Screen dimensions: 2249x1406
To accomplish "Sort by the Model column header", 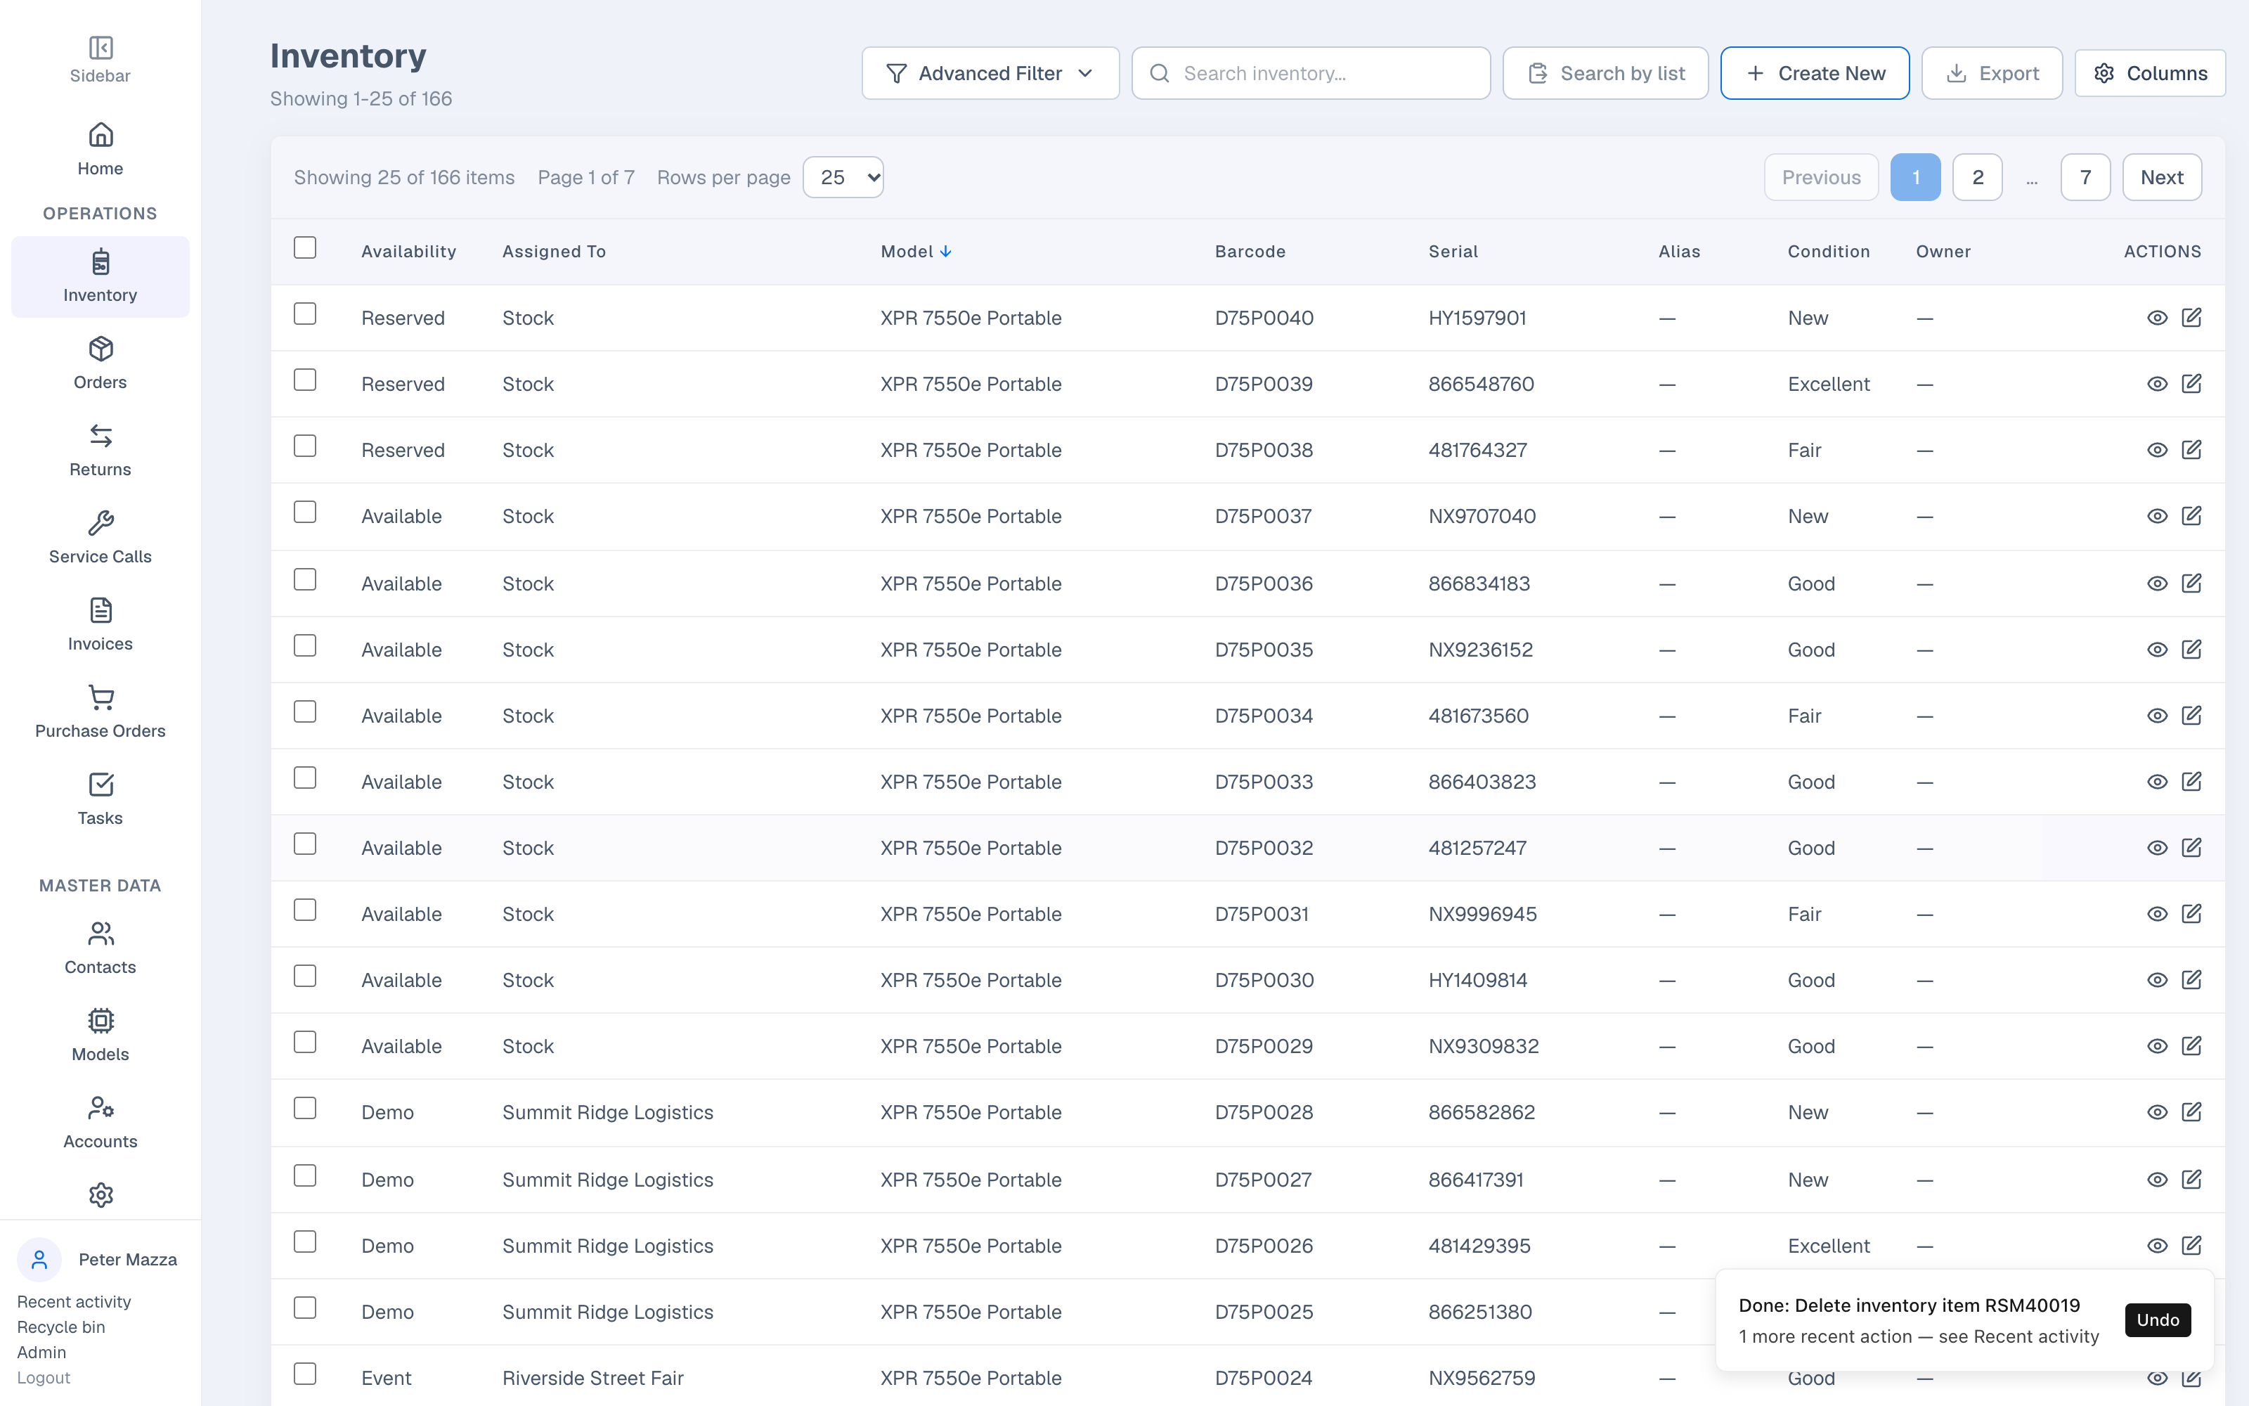I will (x=915, y=252).
